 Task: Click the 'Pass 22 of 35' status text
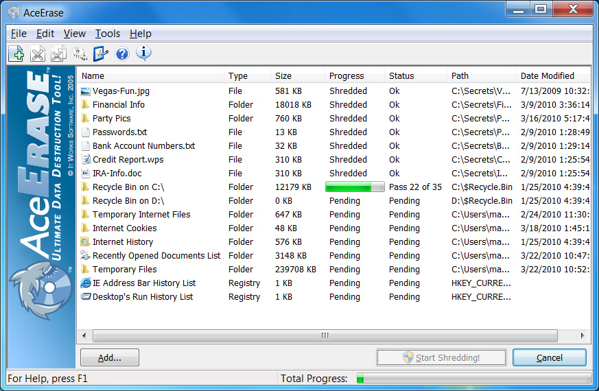pos(415,187)
